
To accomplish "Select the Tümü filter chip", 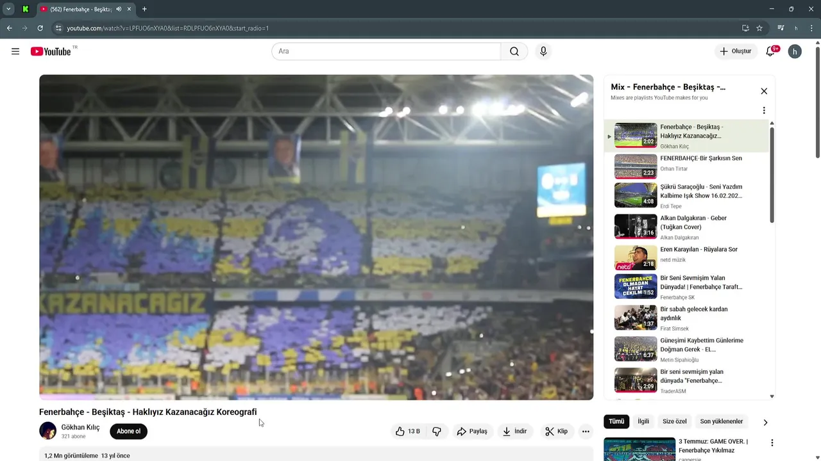I will click(x=616, y=421).
